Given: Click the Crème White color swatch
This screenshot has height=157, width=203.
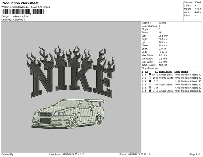Looking at the screenshot, I should [x=150, y=78].
